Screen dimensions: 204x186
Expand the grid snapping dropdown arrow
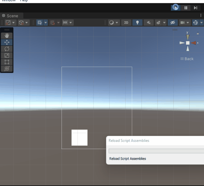pos(46,23)
